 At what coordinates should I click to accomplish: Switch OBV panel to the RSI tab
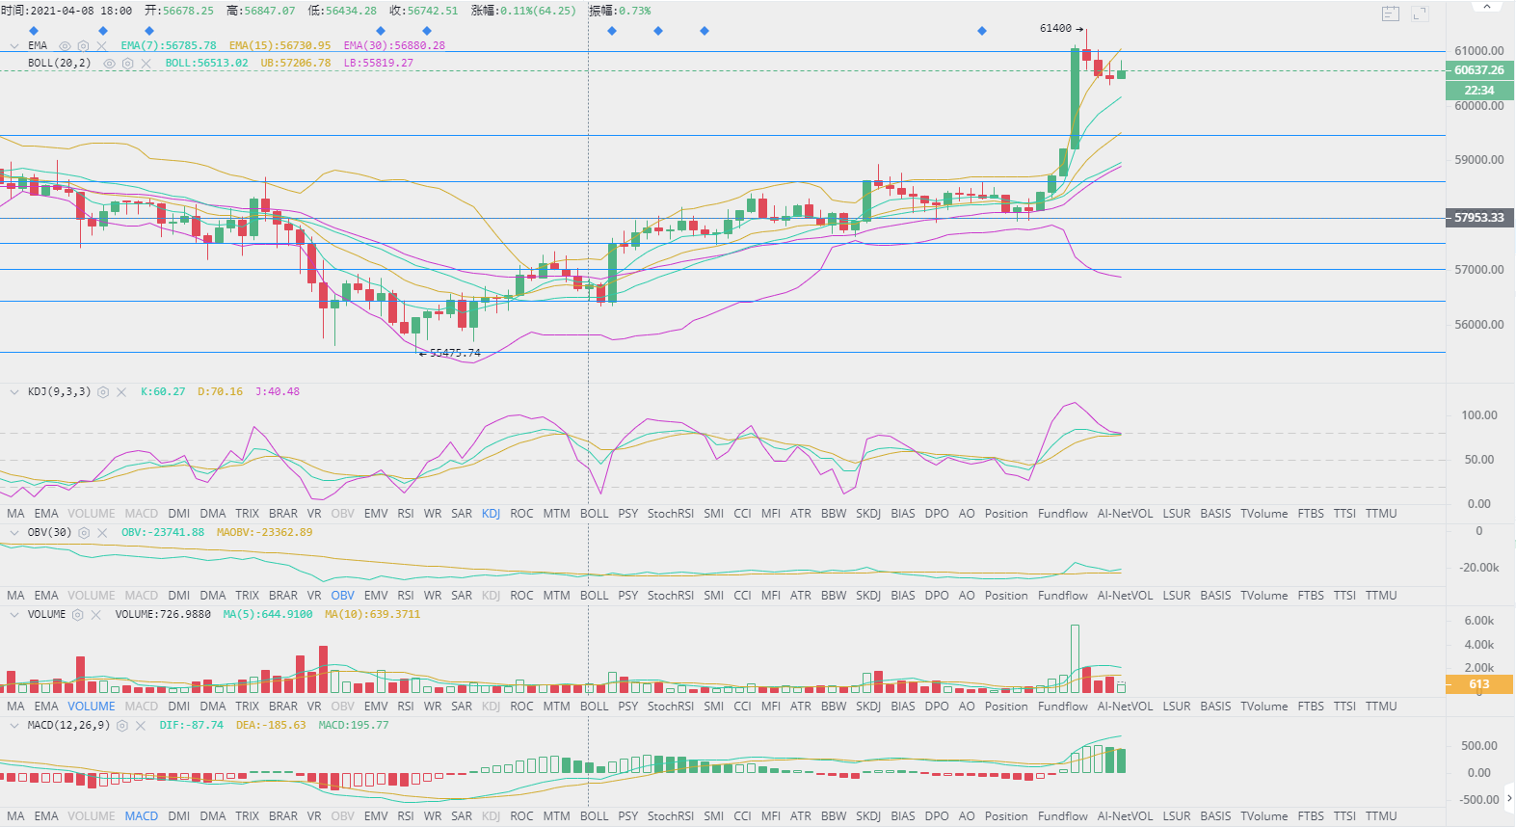pyautogui.click(x=406, y=596)
